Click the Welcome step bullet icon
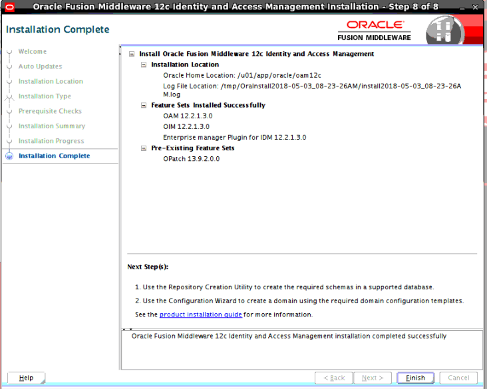This screenshot has width=487, height=389. [x=9, y=52]
